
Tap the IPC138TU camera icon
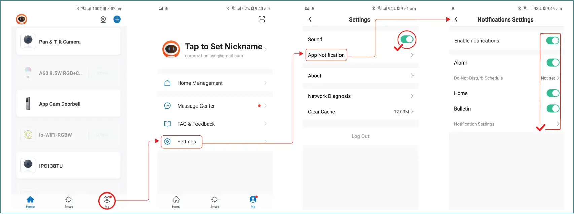click(28, 166)
